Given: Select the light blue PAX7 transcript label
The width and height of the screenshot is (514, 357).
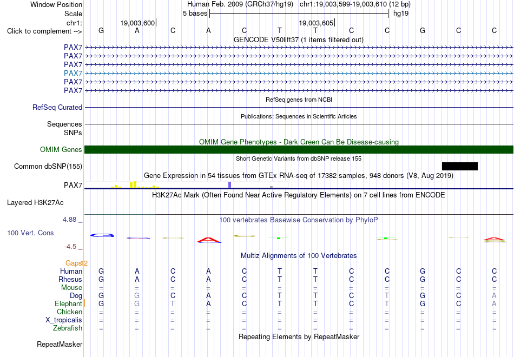Looking at the screenshot, I should tap(73, 73).
